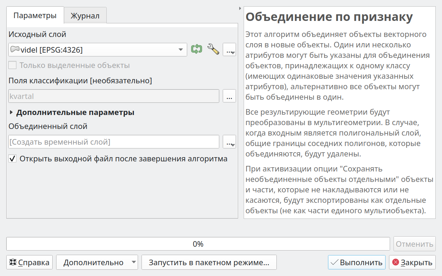Open Справка help button with lifebuoy icon
Viewport: 442px width, 276px height.
29,262
